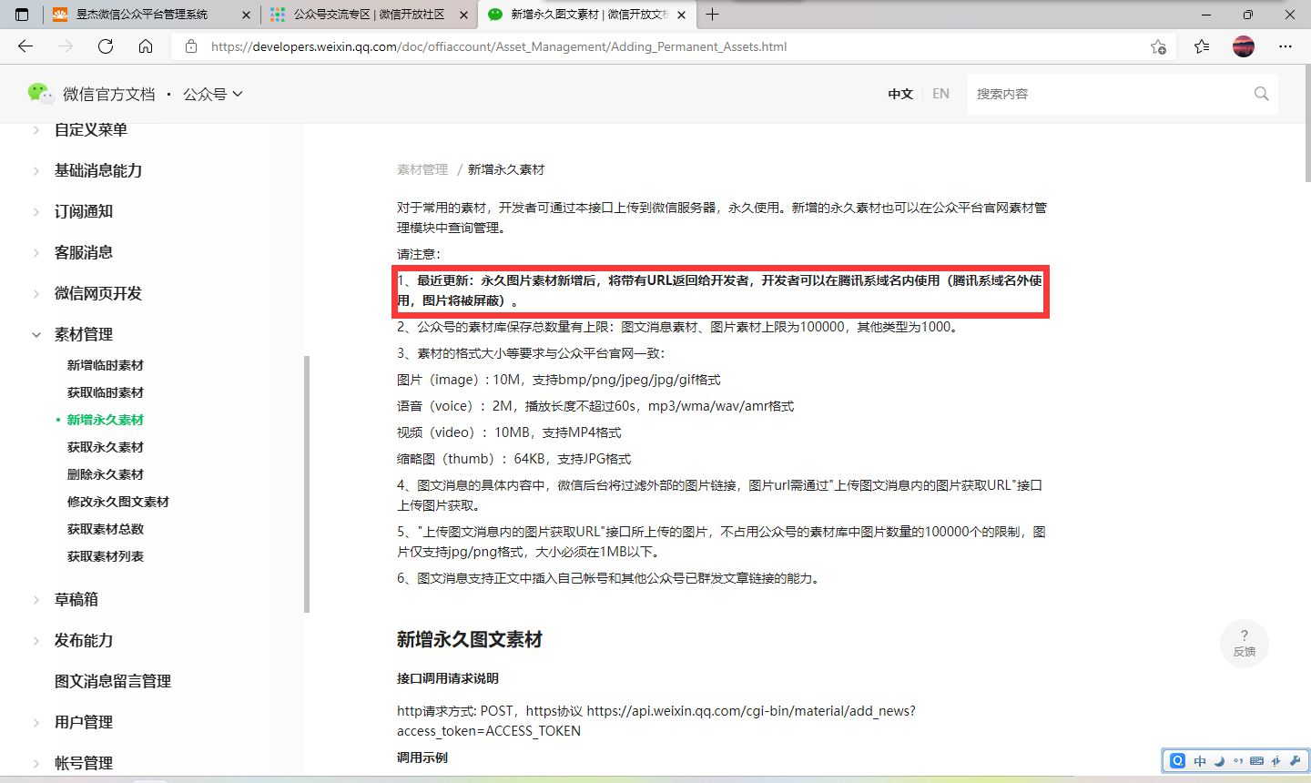Toggle the 中 Chinese/English input mode
The width and height of the screenshot is (1311, 783).
click(1200, 761)
